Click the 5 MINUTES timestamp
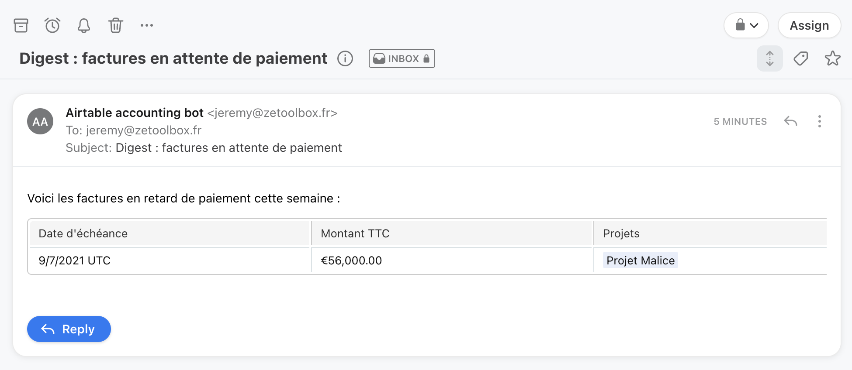Image resolution: width=852 pixels, height=370 pixels. [x=740, y=122]
